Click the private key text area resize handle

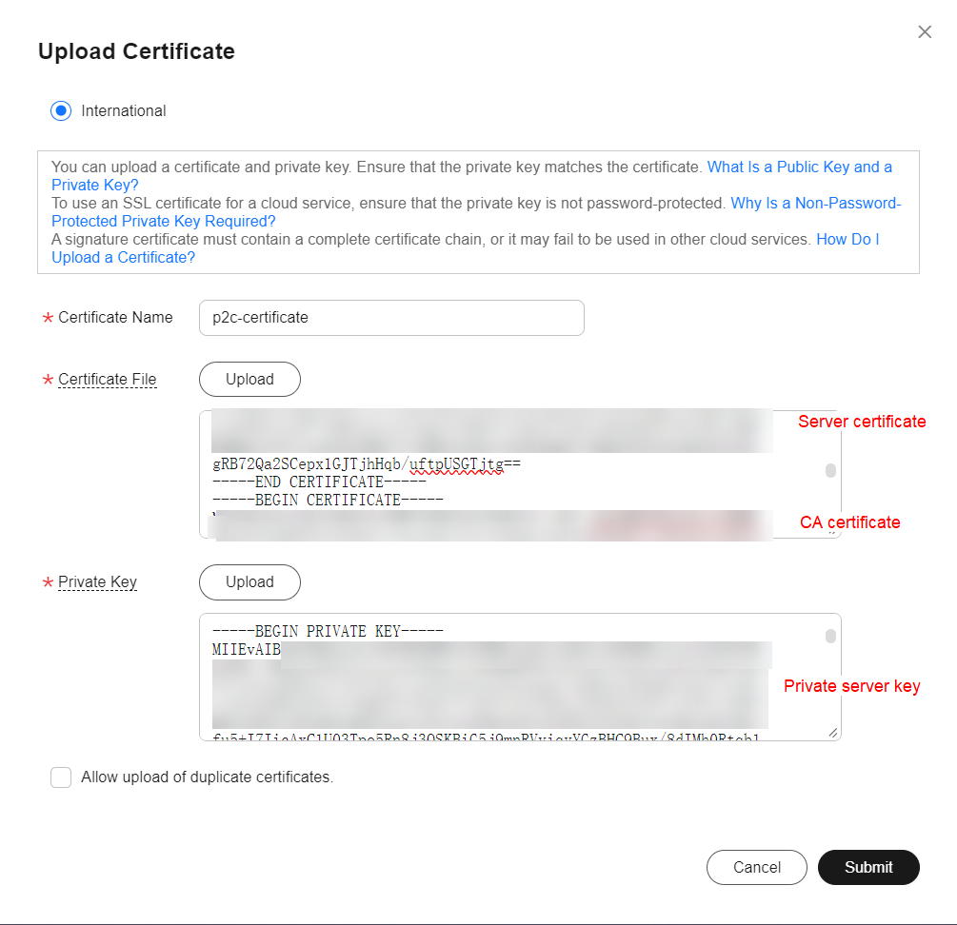tap(834, 734)
